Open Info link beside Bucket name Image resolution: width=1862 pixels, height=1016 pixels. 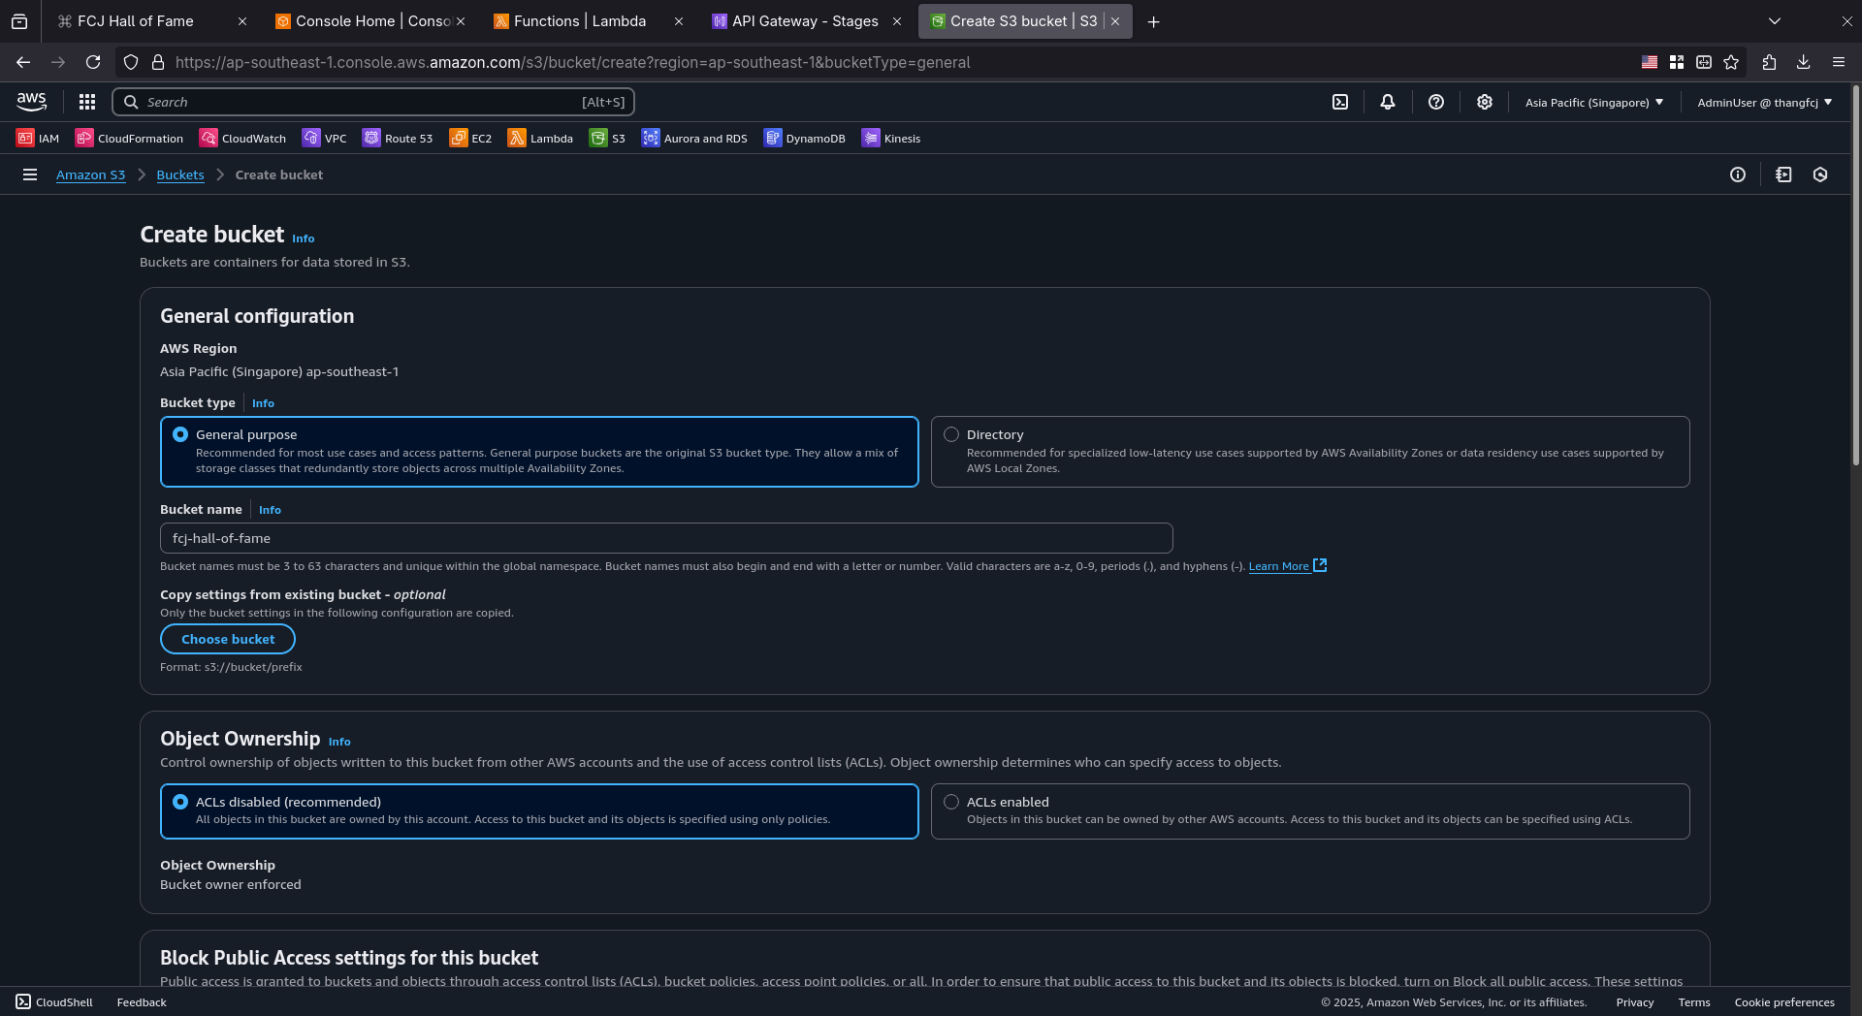pyautogui.click(x=270, y=510)
